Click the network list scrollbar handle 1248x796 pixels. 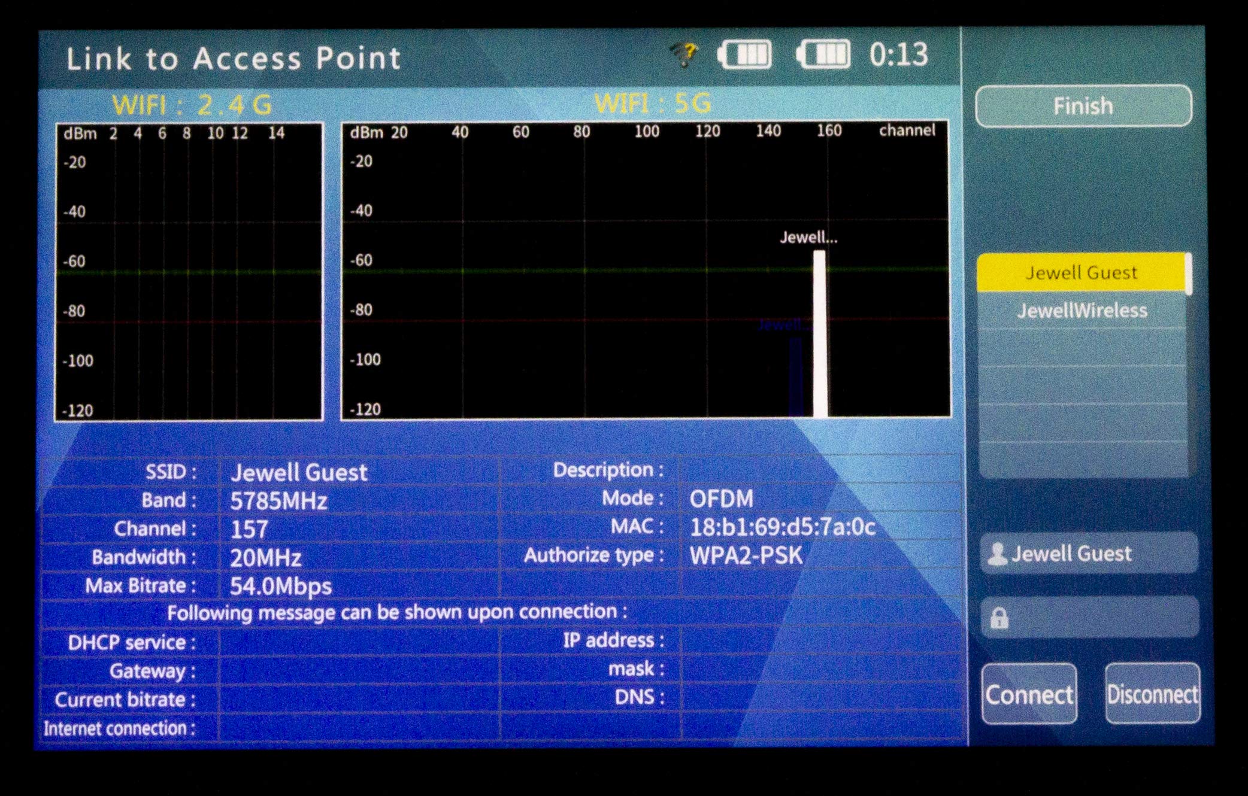1189,274
